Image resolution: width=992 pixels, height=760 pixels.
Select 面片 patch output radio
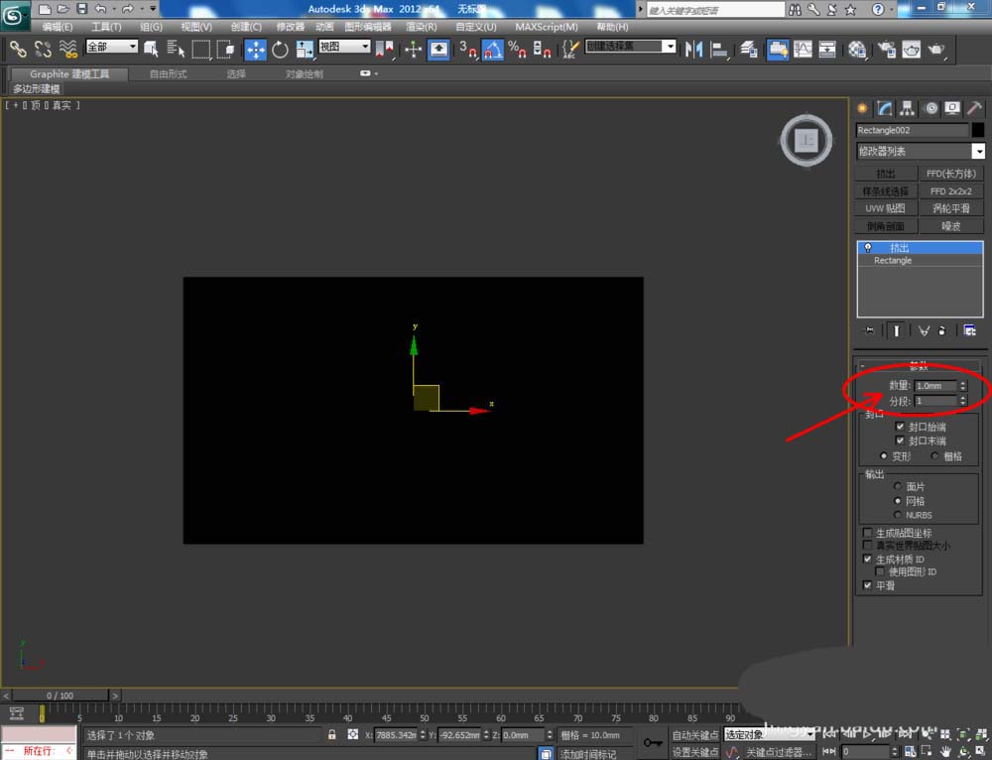(897, 486)
